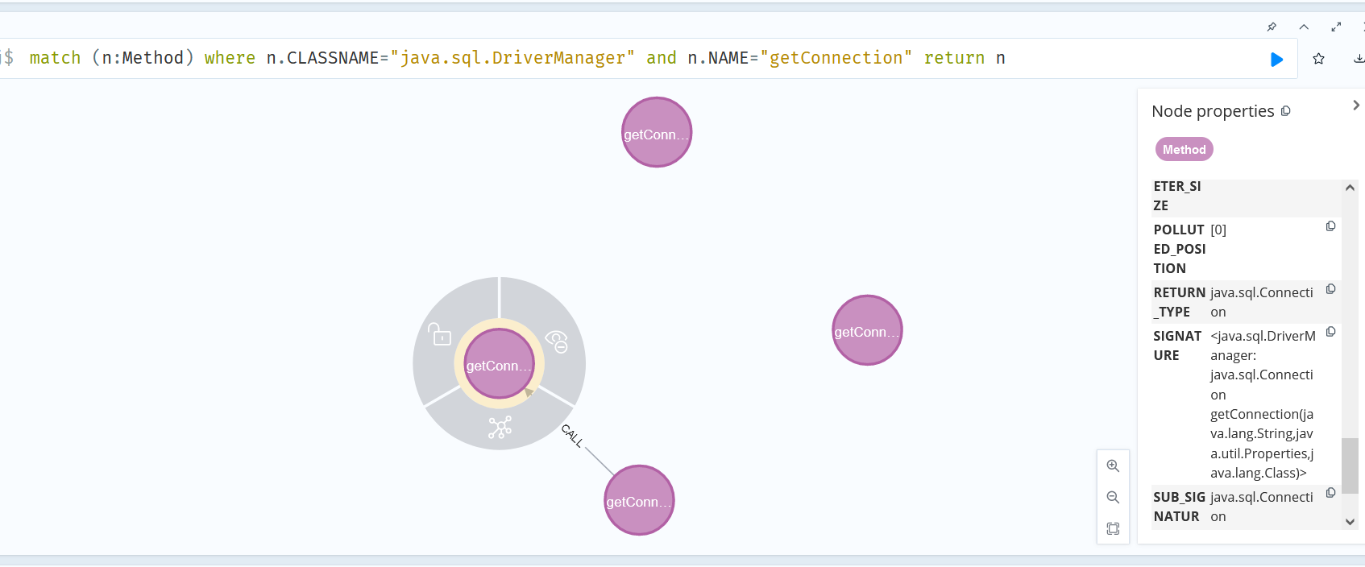
Task: Zoom in on the graph
Action: point(1113,466)
